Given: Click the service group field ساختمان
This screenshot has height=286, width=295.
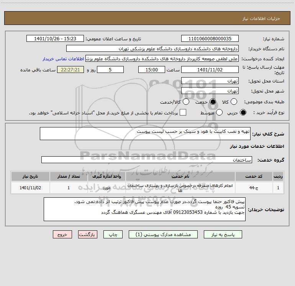Looking at the screenshot, I should 147,160.
